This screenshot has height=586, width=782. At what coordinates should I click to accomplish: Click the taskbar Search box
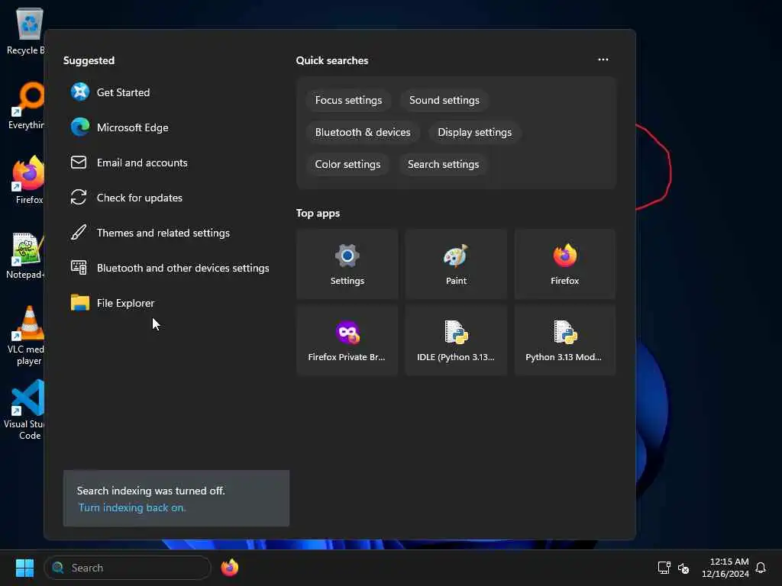[x=128, y=568]
